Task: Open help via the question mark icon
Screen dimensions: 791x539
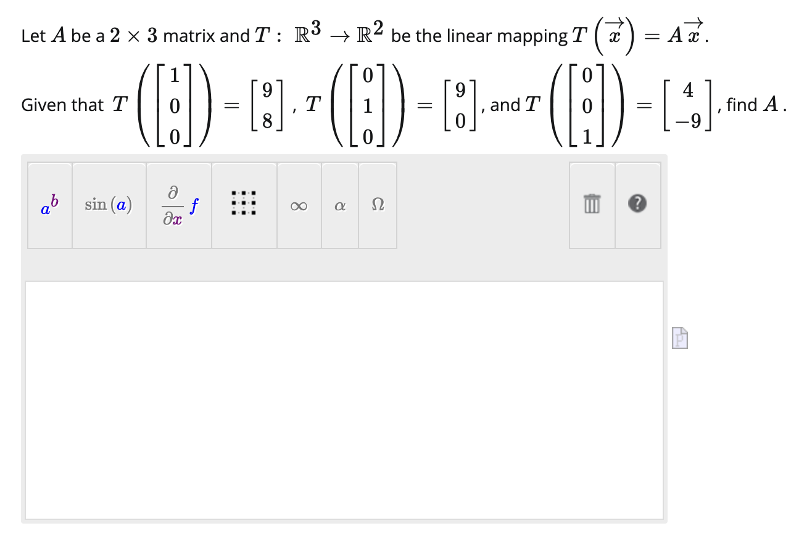Action: (x=638, y=205)
